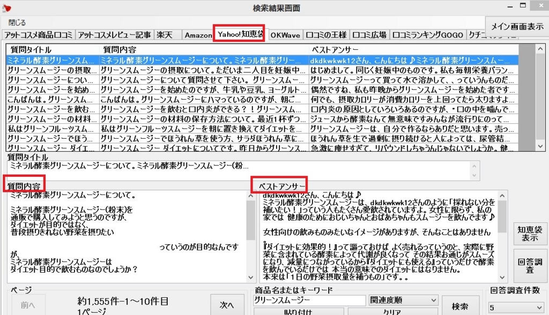The image size is (549, 315).
Task: Select row 私はグリーンフルーツスム...
Action: (262, 129)
